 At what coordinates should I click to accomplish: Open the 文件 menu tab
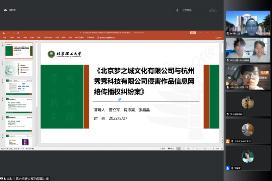point(4,37)
